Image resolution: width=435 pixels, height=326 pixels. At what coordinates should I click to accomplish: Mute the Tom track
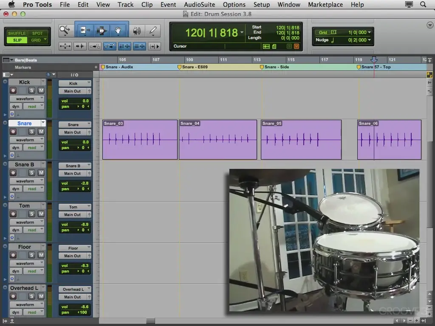[x=41, y=214]
